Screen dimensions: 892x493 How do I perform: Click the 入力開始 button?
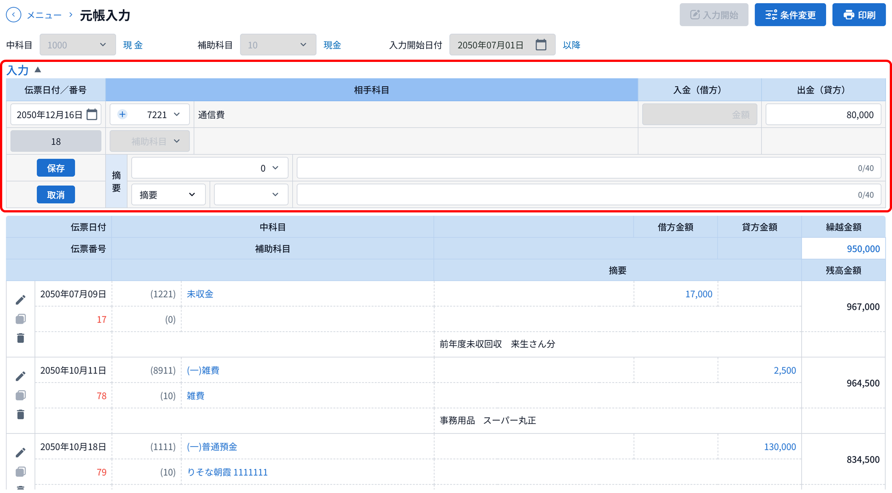[714, 15]
